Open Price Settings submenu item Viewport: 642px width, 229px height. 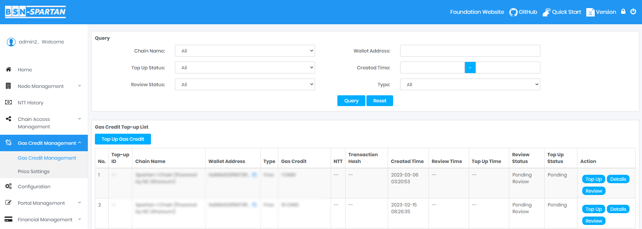point(34,171)
